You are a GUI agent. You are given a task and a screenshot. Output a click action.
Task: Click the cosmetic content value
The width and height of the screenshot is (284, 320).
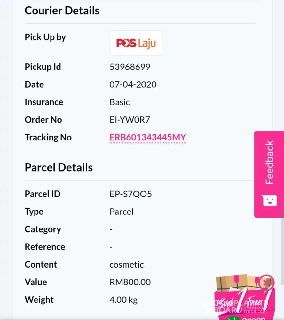[x=127, y=265]
